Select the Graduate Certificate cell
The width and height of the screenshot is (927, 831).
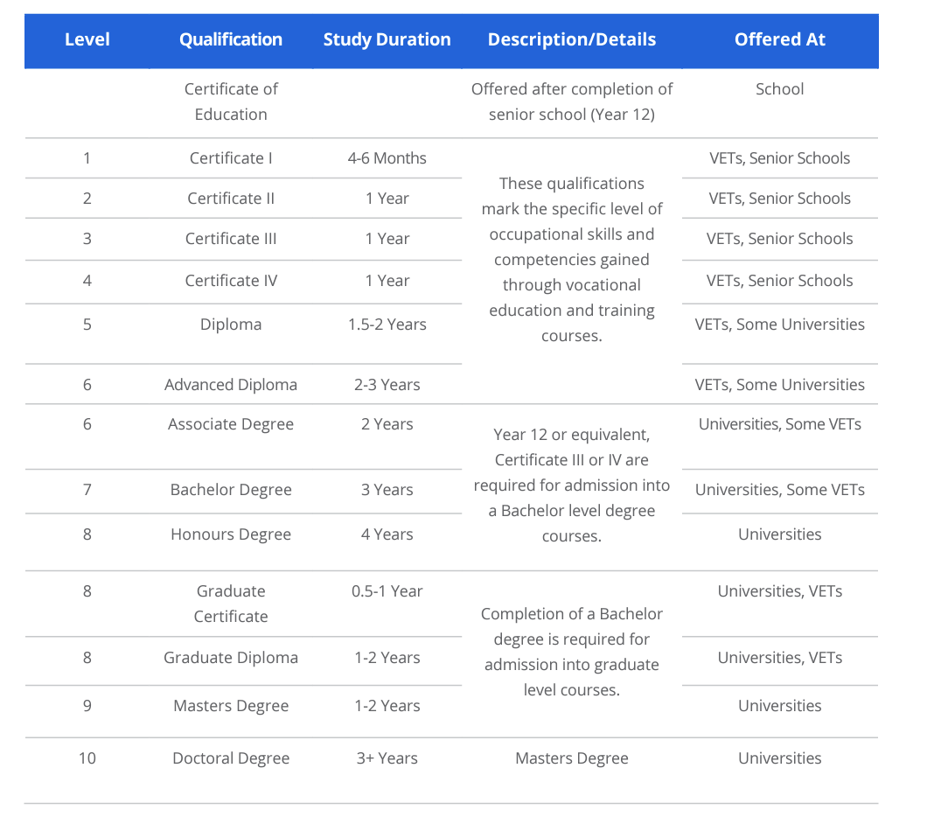[231, 604]
